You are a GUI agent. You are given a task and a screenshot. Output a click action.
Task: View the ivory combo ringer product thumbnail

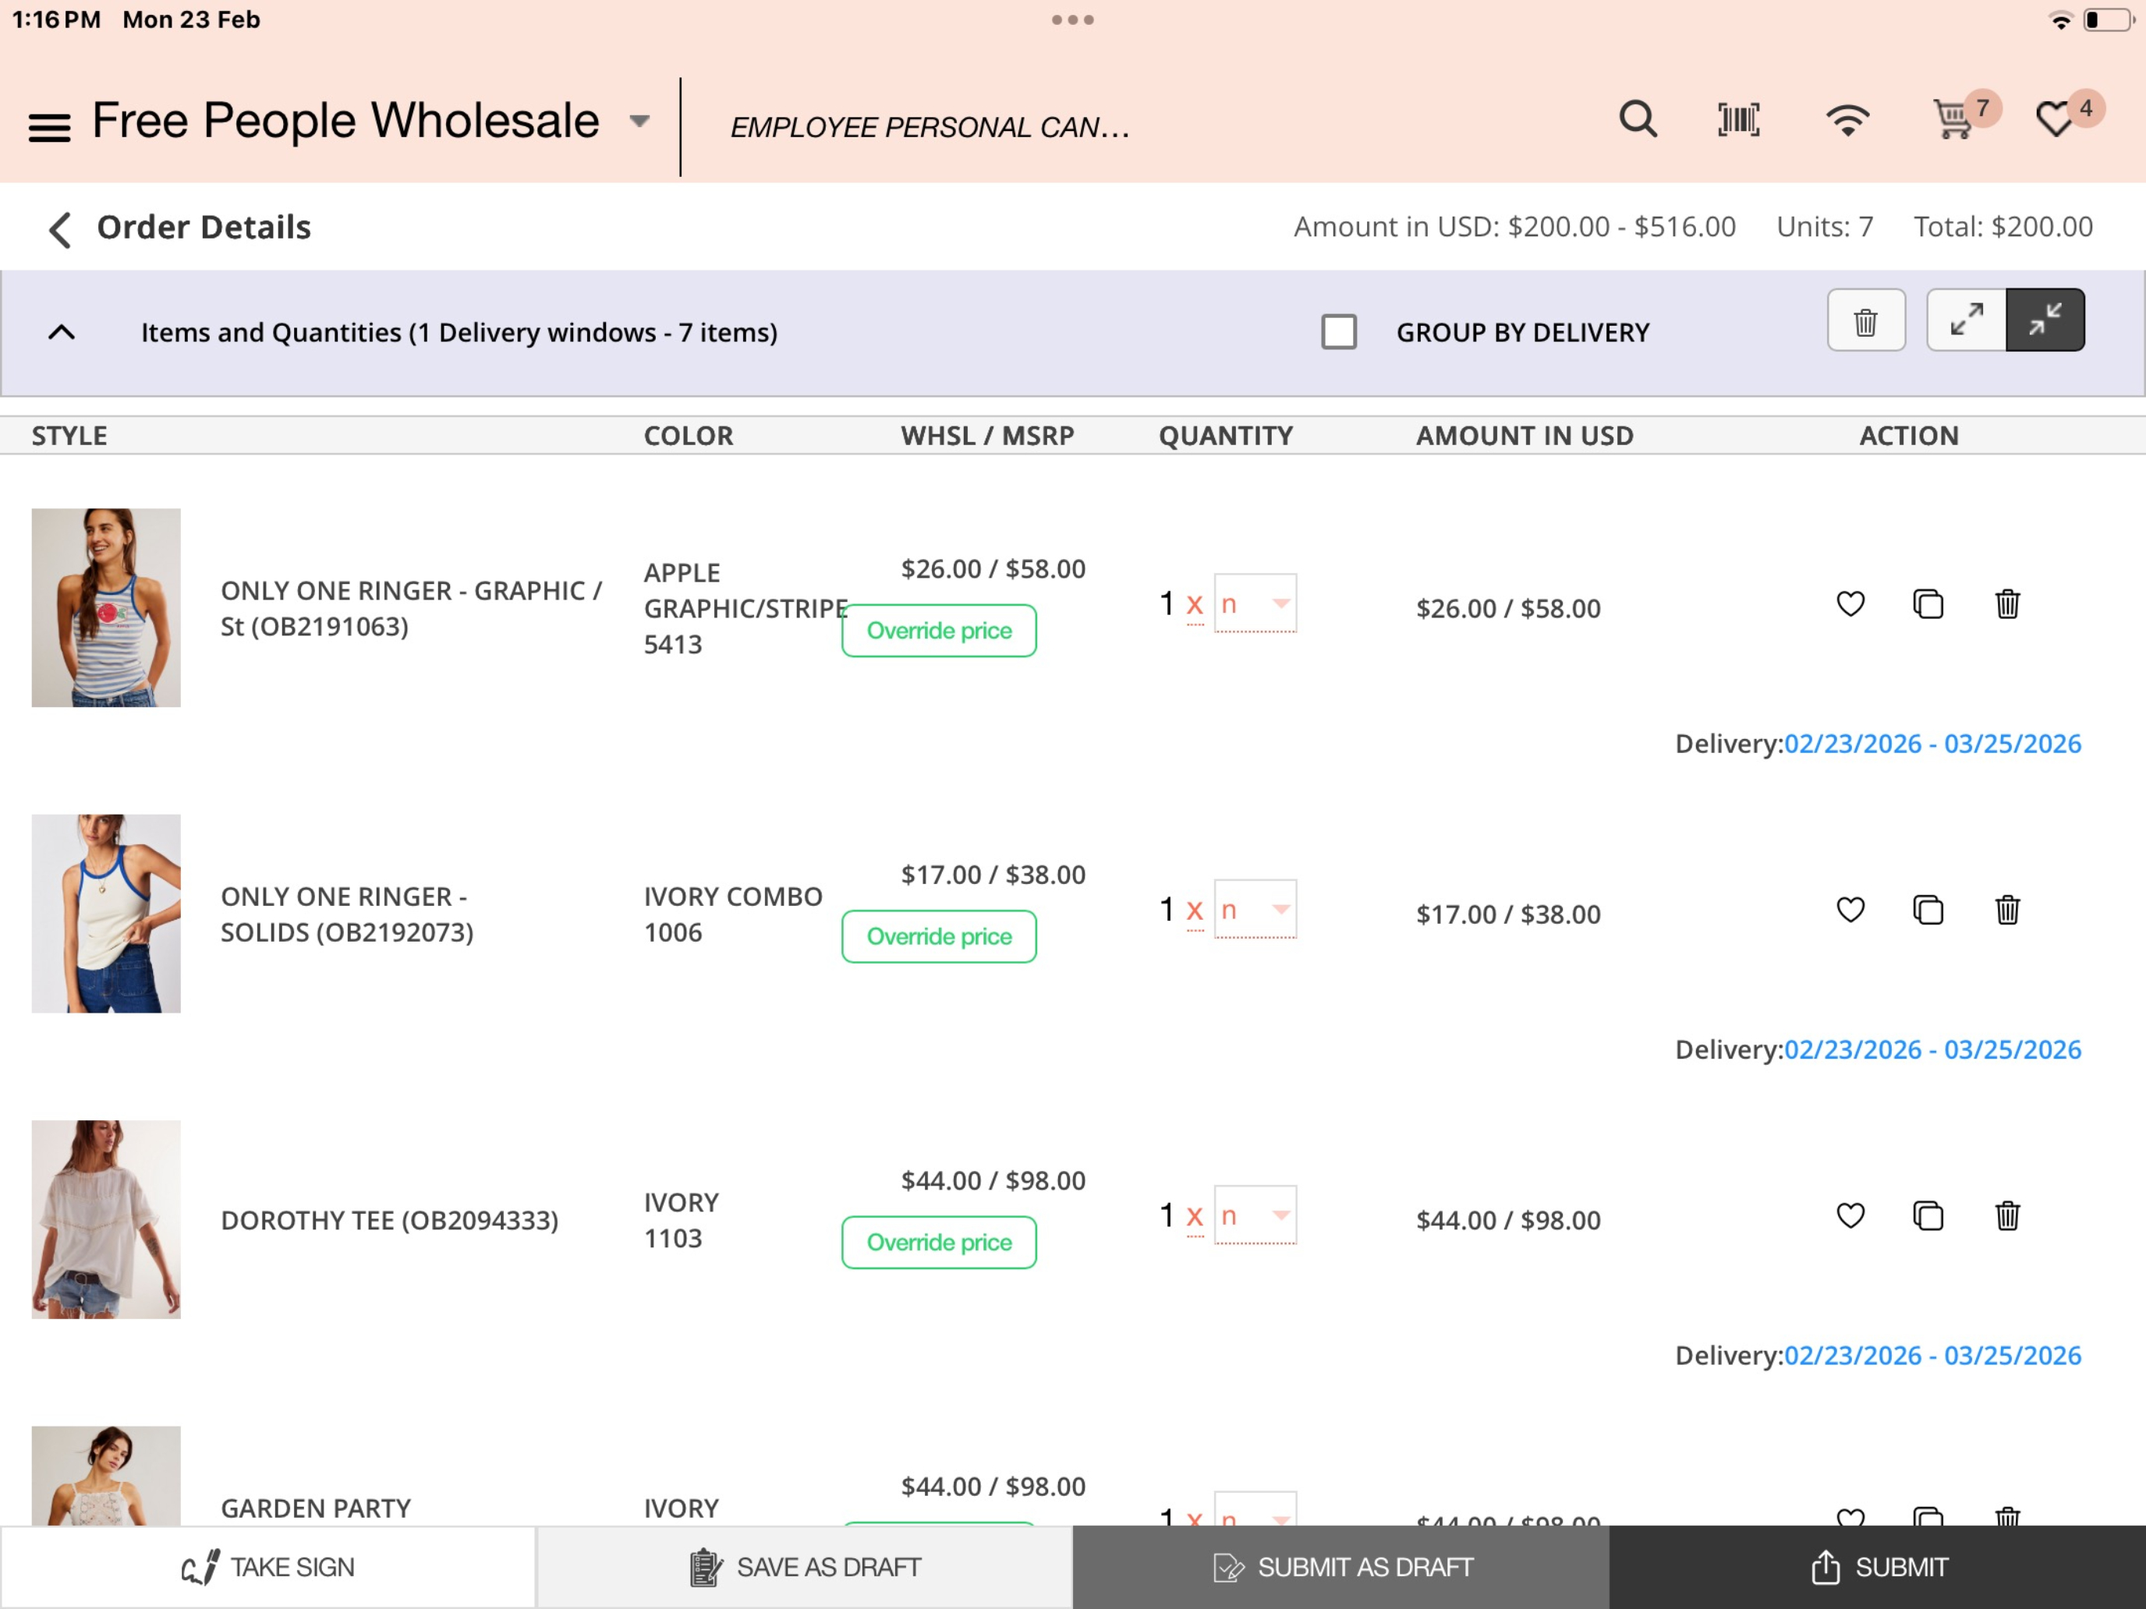(106, 914)
